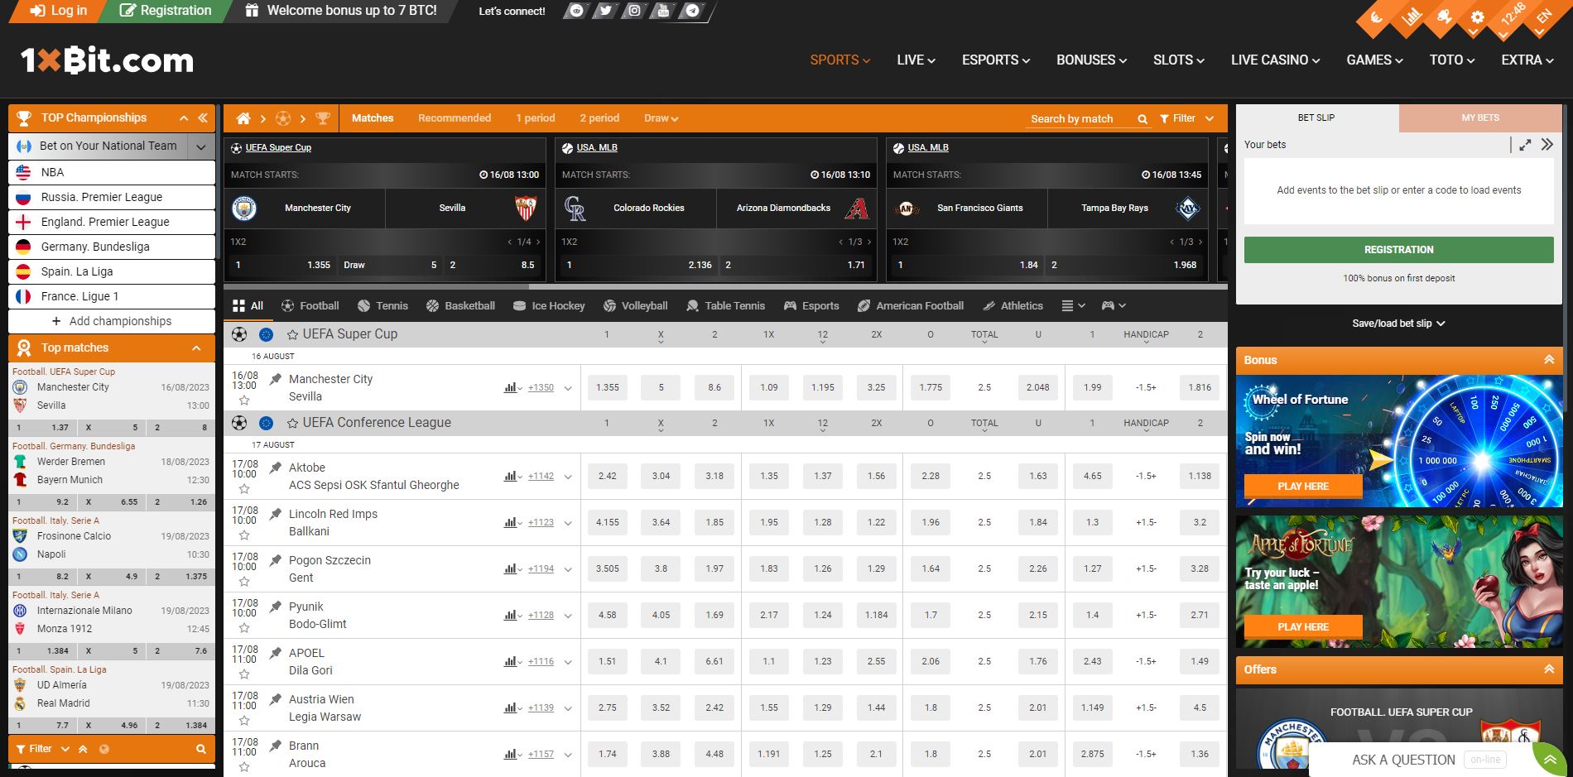Open statistics icon for Aktobe match

click(511, 476)
